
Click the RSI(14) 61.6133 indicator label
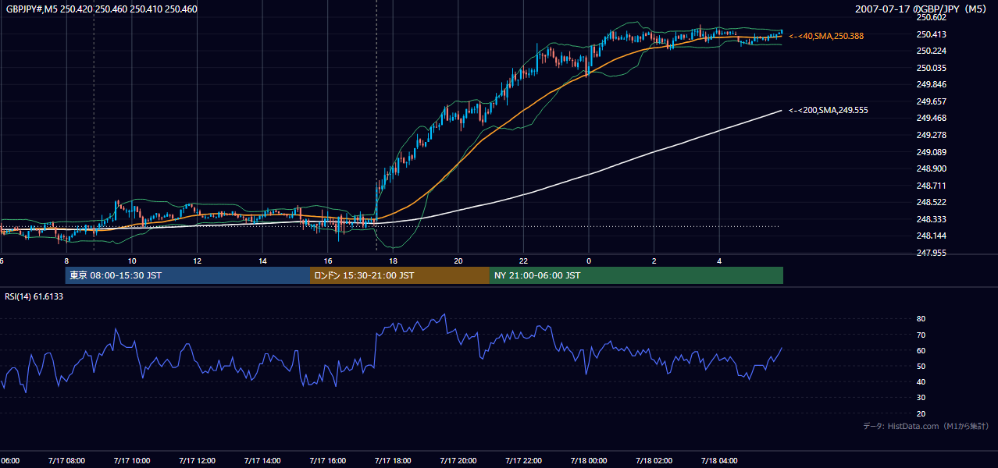(34, 296)
